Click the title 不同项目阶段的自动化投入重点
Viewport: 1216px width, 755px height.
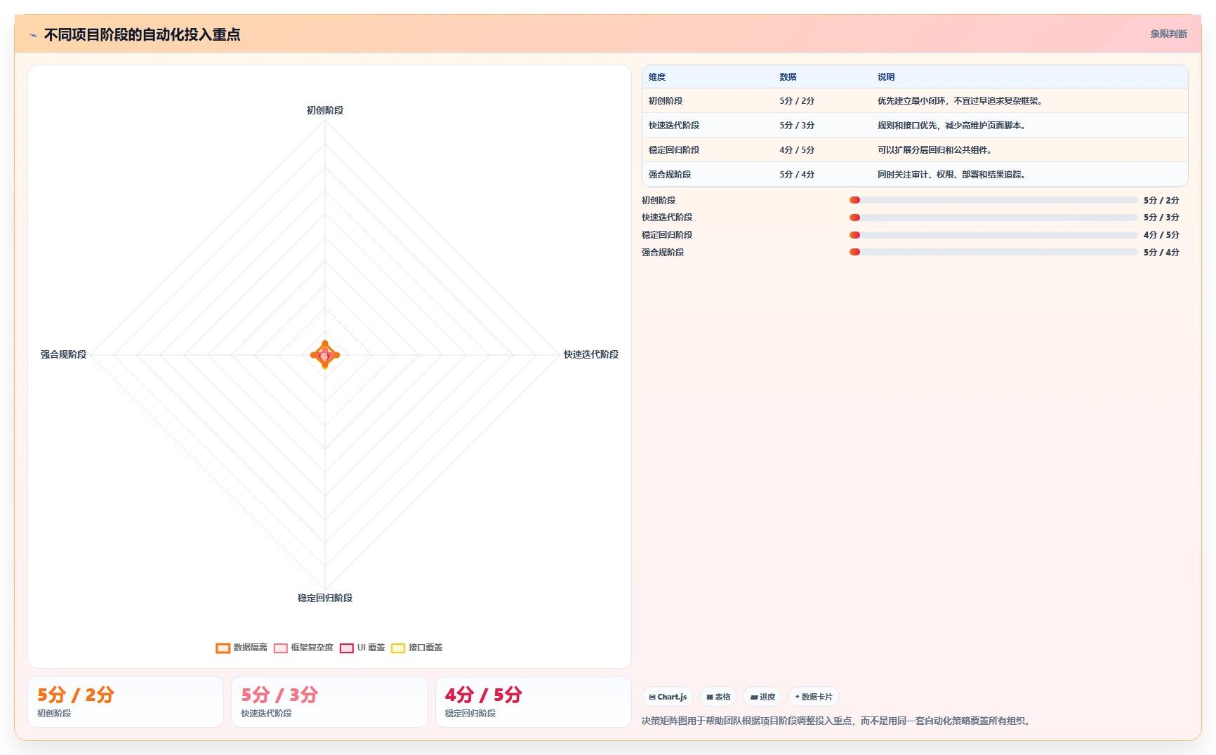142,34
